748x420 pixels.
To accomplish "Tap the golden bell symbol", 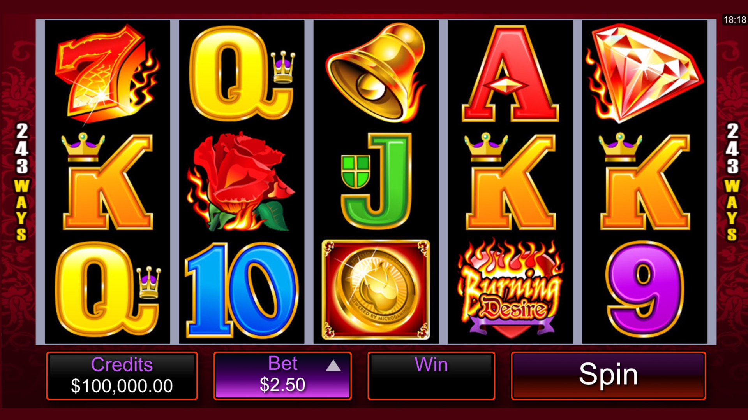I will (x=376, y=73).
